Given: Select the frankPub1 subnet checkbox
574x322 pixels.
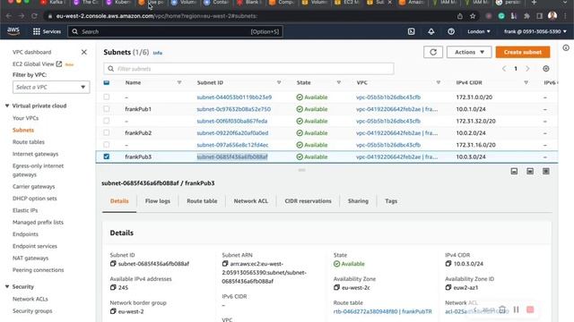Looking at the screenshot, I should pyautogui.click(x=107, y=109).
